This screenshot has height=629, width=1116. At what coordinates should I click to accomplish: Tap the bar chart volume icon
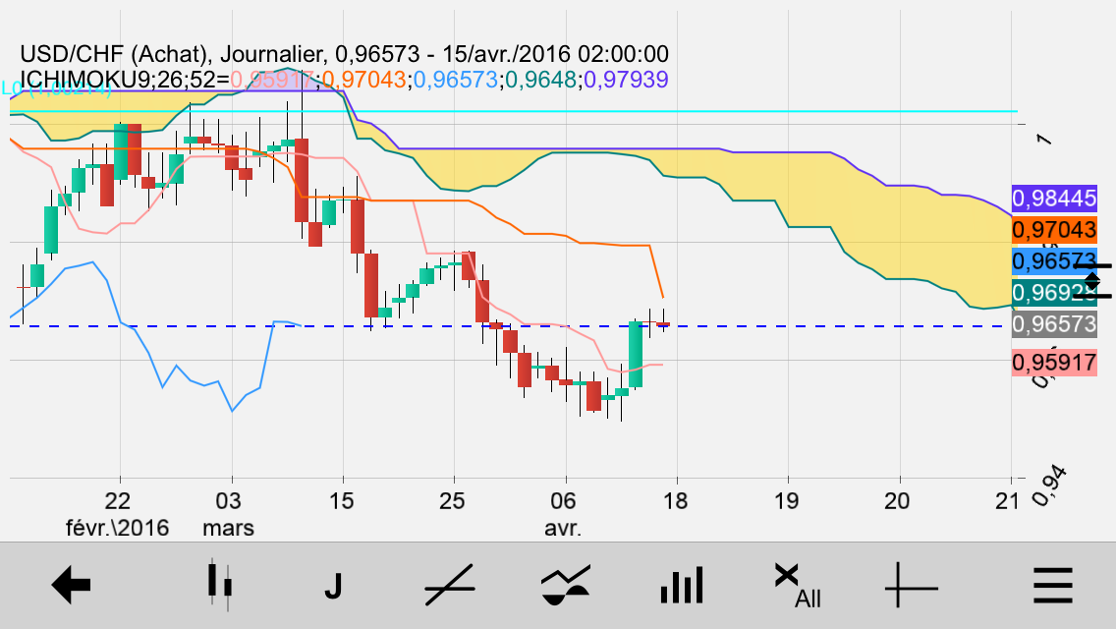(x=682, y=586)
